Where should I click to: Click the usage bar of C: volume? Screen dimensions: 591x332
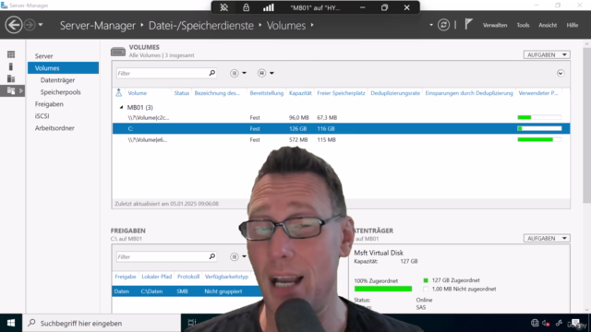point(539,129)
